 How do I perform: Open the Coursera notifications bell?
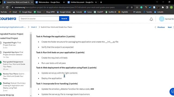click(151, 19)
